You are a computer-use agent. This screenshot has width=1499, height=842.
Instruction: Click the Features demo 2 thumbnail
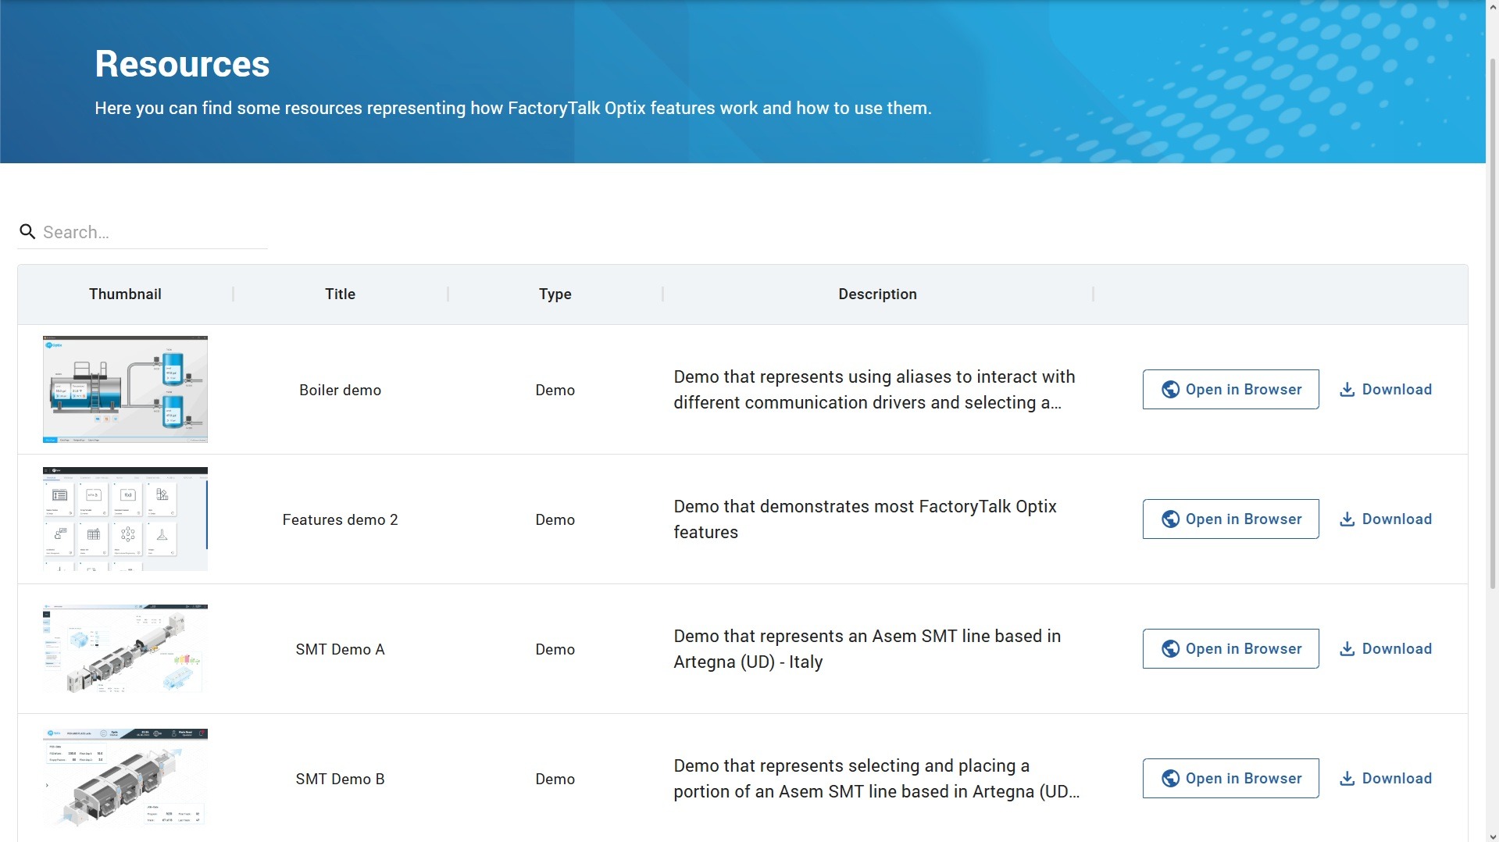pyautogui.click(x=125, y=519)
